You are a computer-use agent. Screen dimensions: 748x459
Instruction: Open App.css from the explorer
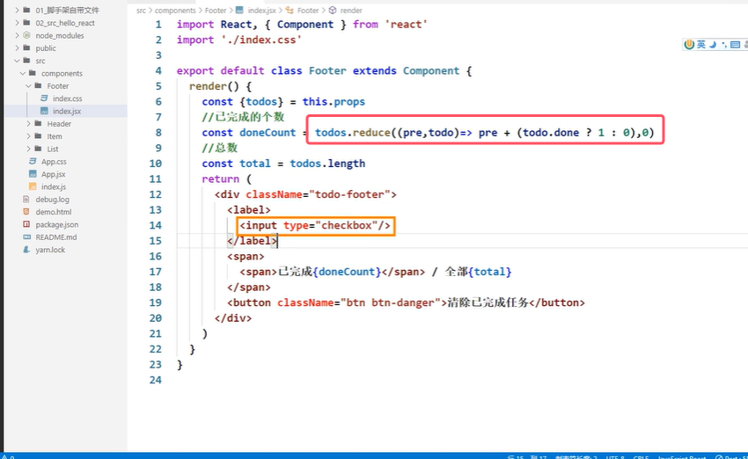click(54, 162)
